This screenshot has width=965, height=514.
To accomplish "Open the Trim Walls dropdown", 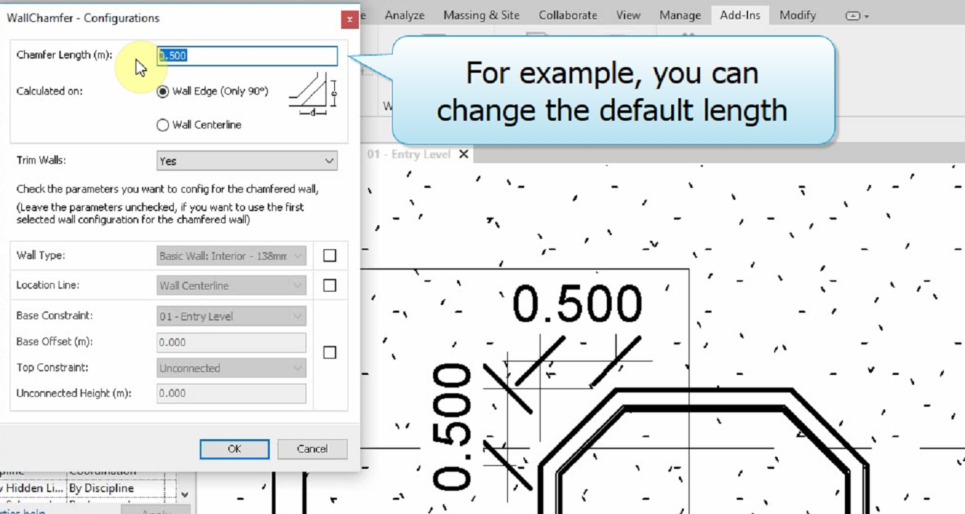I will coord(247,161).
